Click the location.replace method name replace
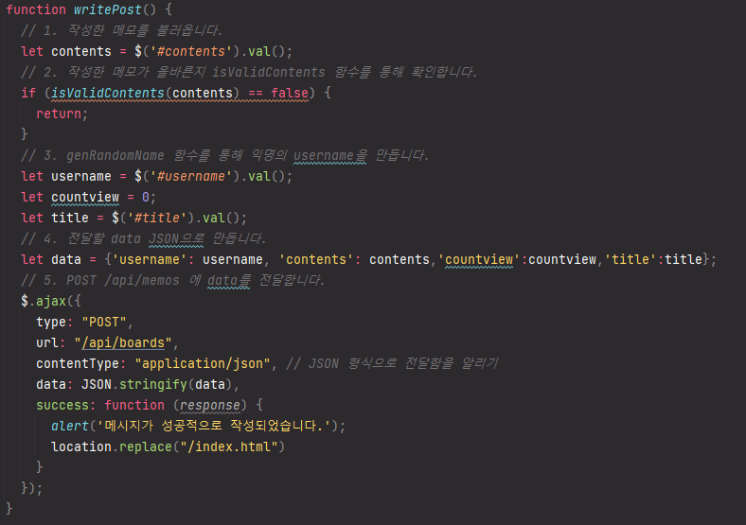The width and height of the screenshot is (746, 525). point(146,447)
